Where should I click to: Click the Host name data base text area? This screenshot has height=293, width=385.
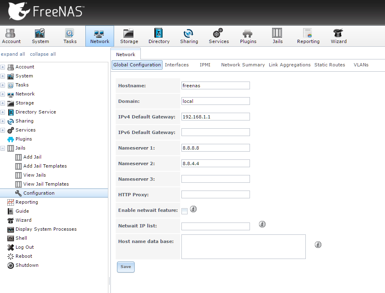point(243,247)
